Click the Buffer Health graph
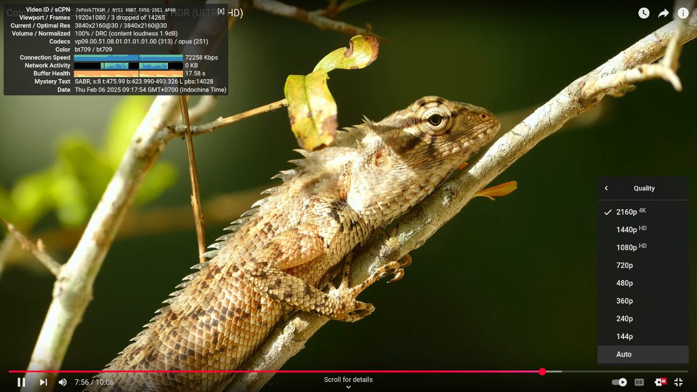The image size is (697, 392). pyautogui.click(x=128, y=74)
